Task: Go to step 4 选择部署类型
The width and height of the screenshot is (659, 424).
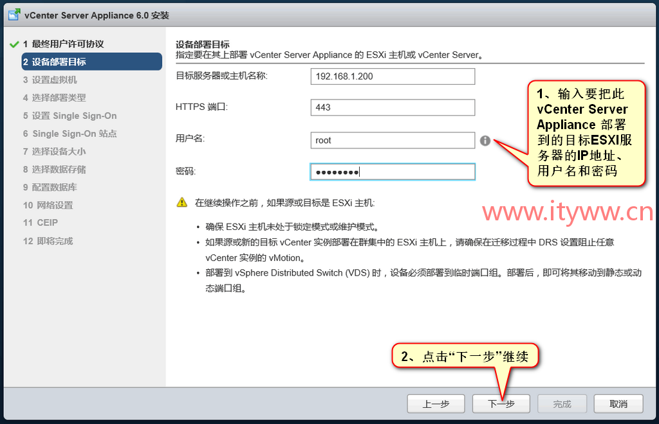Action: (x=55, y=98)
